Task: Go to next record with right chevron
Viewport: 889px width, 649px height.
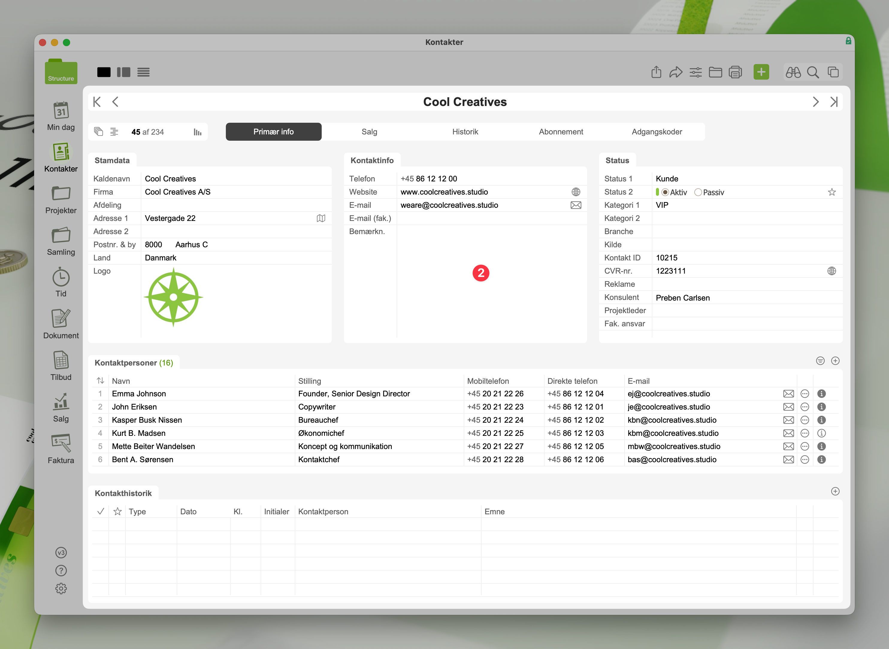Action: [x=816, y=102]
